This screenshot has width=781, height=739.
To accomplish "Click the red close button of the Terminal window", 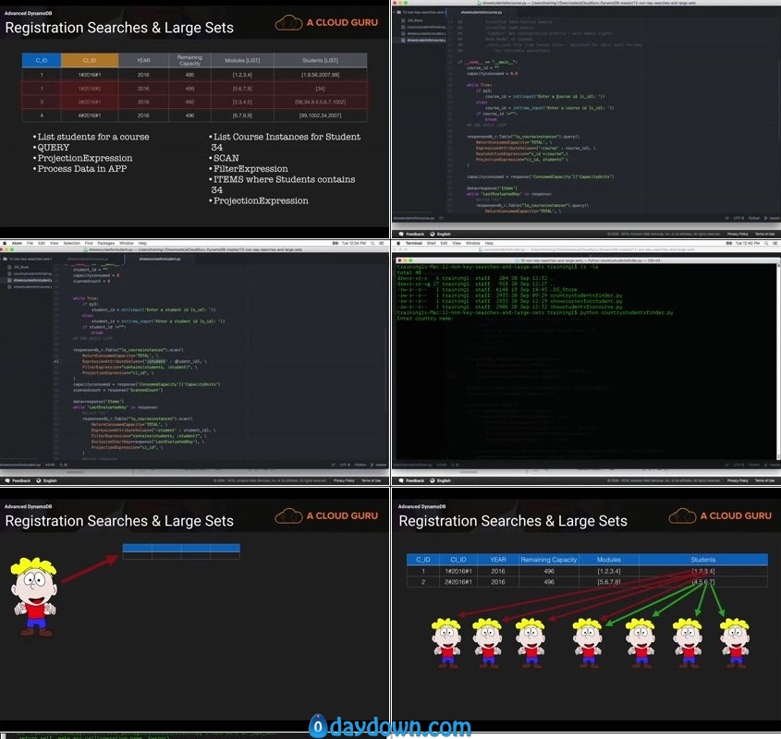I will [399, 260].
